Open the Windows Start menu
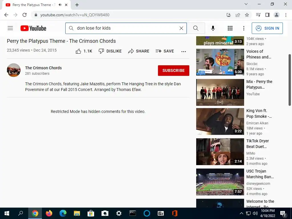Viewport: 292px width, 219px height. (x=7, y=213)
